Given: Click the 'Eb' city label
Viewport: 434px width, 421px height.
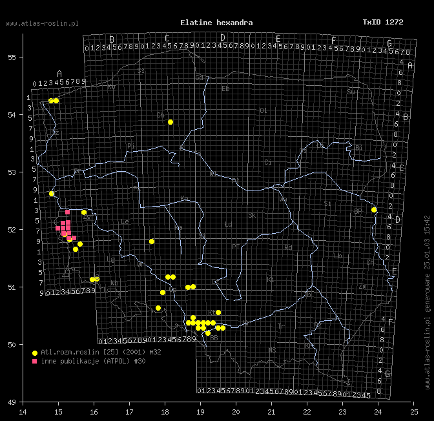Looking at the screenshot, I should coord(225,88).
